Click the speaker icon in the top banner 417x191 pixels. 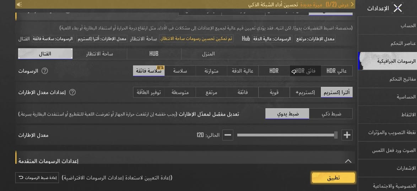pos(19,5)
